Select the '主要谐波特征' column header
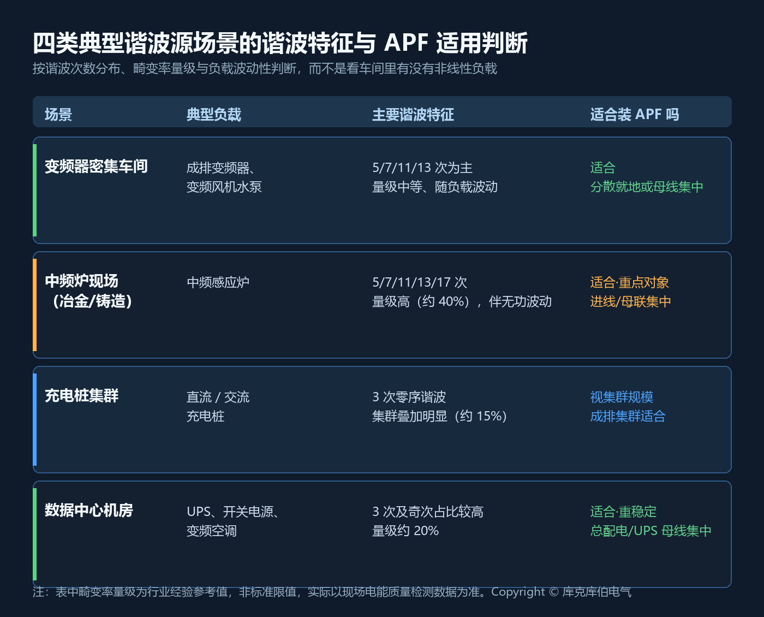The image size is (764, 617). pos(413,115)
